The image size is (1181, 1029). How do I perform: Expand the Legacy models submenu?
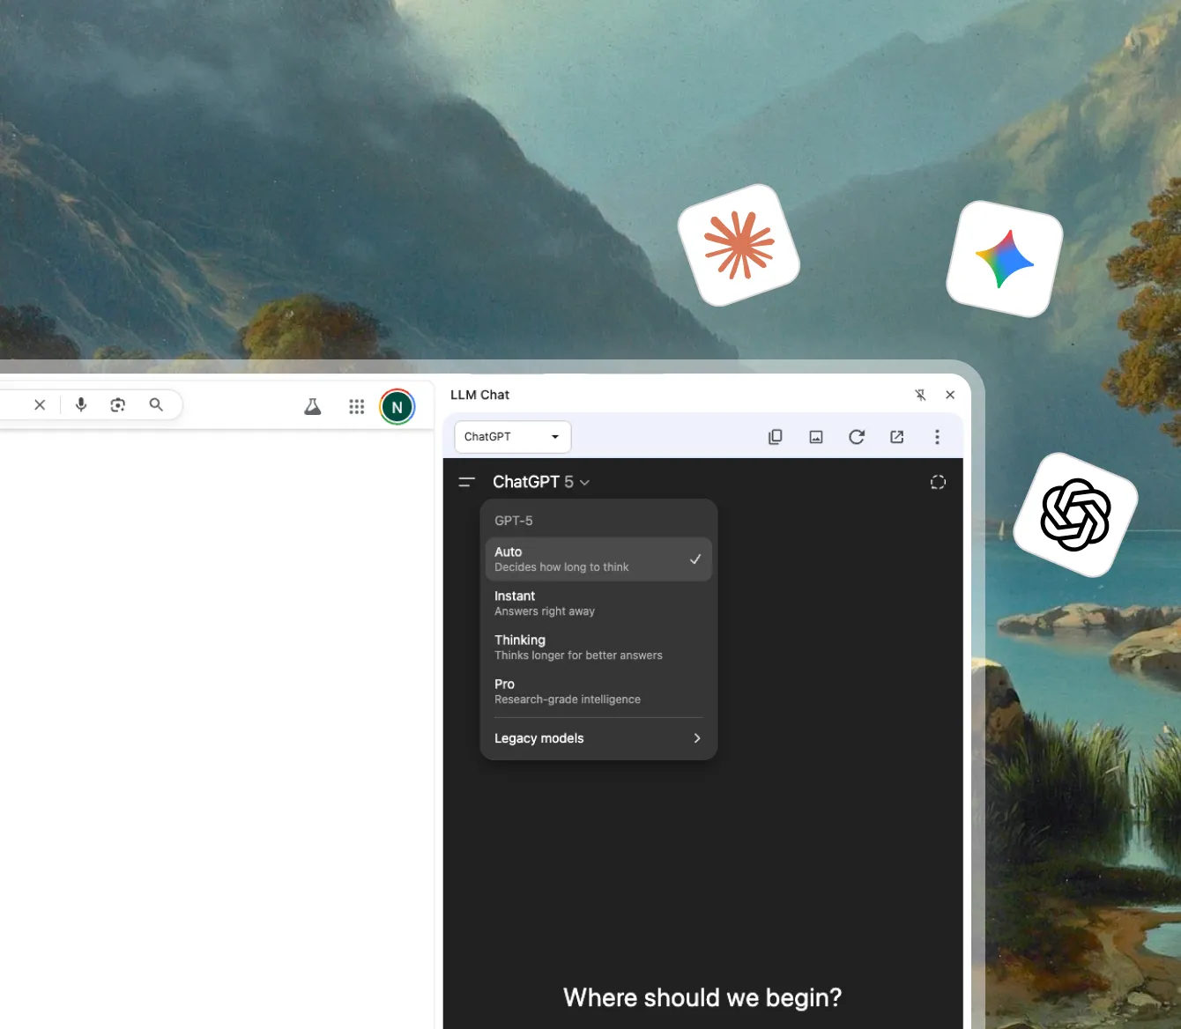[598, 738]
